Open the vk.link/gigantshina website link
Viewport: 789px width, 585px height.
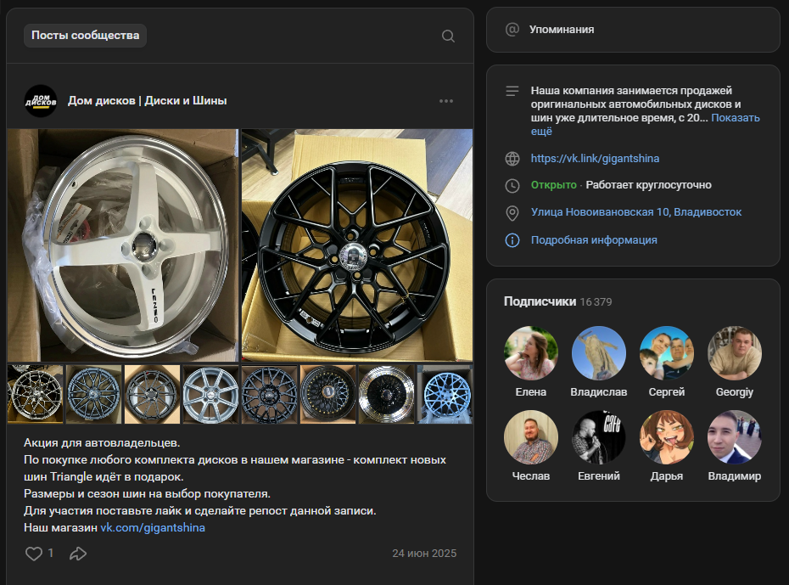click(x=595, y=159)
